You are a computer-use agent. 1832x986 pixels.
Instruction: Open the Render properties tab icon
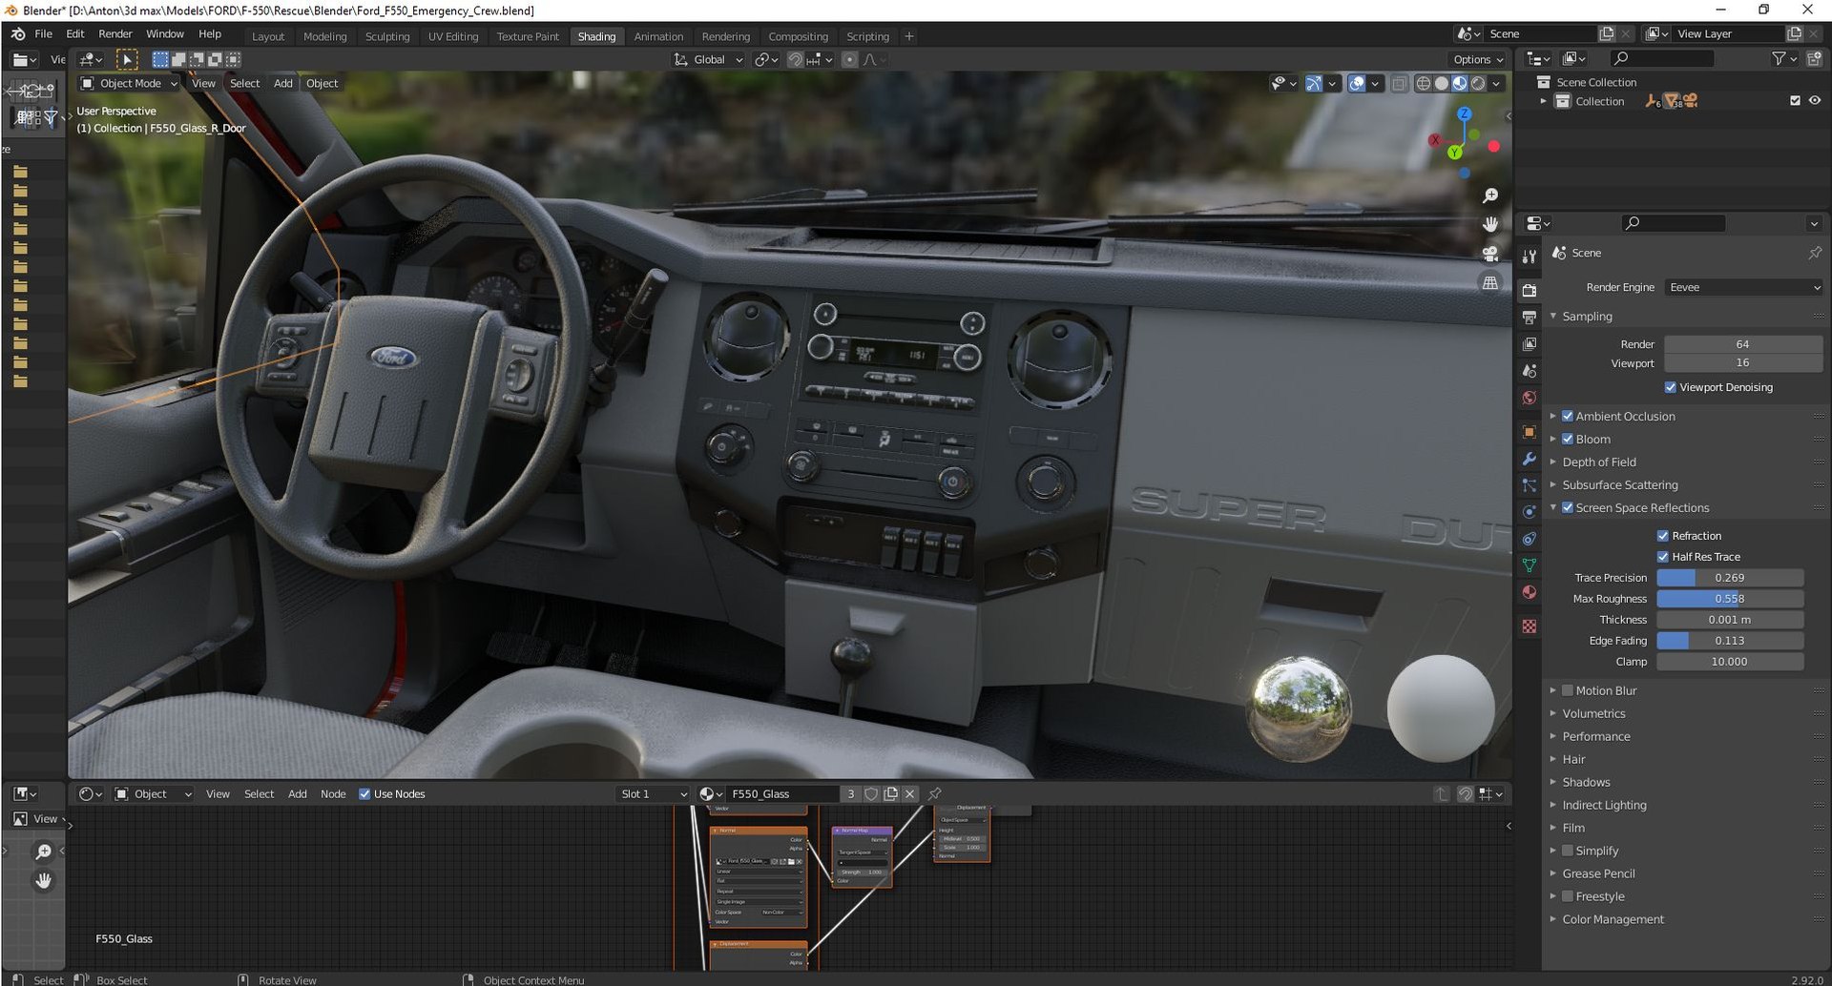pos(1530,290)
